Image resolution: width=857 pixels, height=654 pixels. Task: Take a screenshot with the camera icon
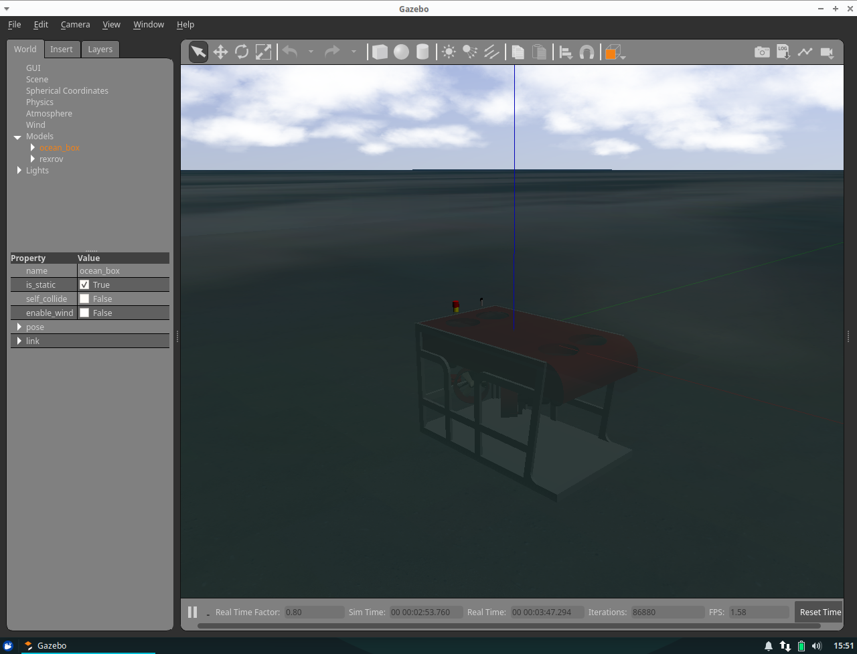coord(762,52)
